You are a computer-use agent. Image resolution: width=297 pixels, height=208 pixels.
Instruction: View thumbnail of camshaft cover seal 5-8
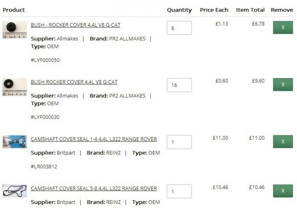(x=14, y=191)
